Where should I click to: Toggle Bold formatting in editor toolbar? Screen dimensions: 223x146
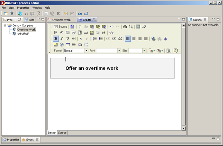coord(56,39)
